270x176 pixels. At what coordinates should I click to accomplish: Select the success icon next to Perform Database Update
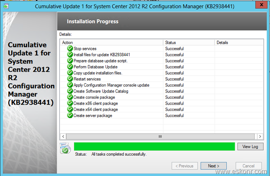pos(70,67)
